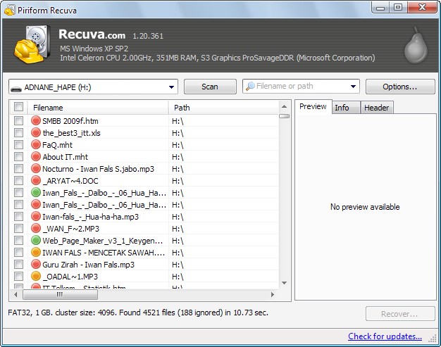Click the orange dot for IWAN FALS - MENCETAK SAWAH
This screenshot has height=347, width=441.
click(x=36, y=252)
